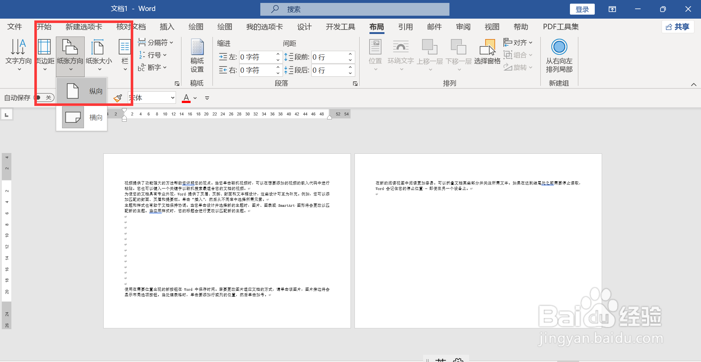Viewport: 701px width, 362px height.
Task: Switch to Review (审阅) tab
Action: 463,27
